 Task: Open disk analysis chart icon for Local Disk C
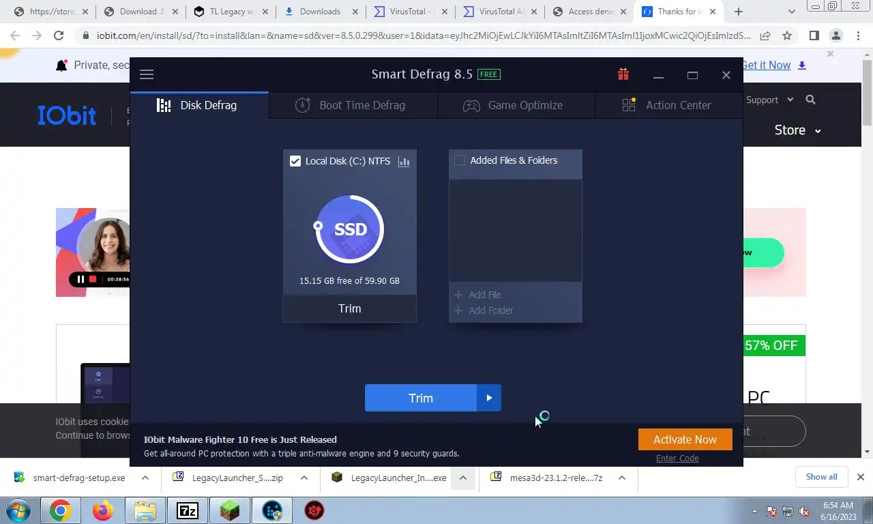[x=404, y=162]
